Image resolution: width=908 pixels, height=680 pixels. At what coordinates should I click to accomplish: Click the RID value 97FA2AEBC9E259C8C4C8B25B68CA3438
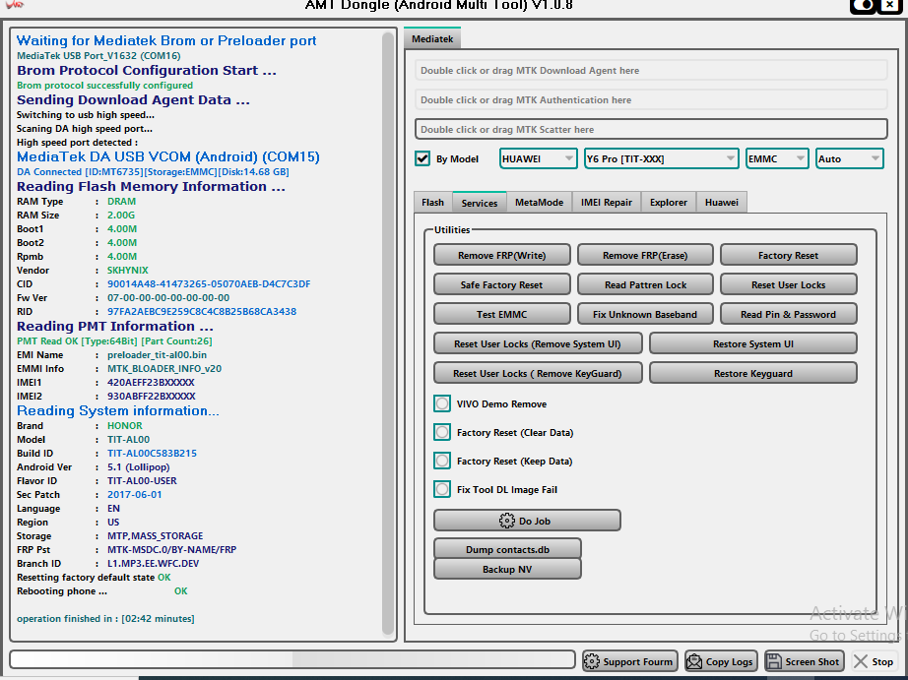click(x=202, y=311)
